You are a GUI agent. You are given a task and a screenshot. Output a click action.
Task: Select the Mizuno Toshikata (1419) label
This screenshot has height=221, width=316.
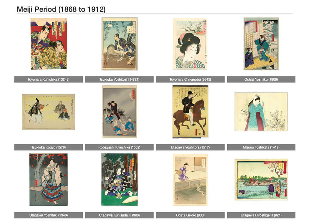click(261, 147)
